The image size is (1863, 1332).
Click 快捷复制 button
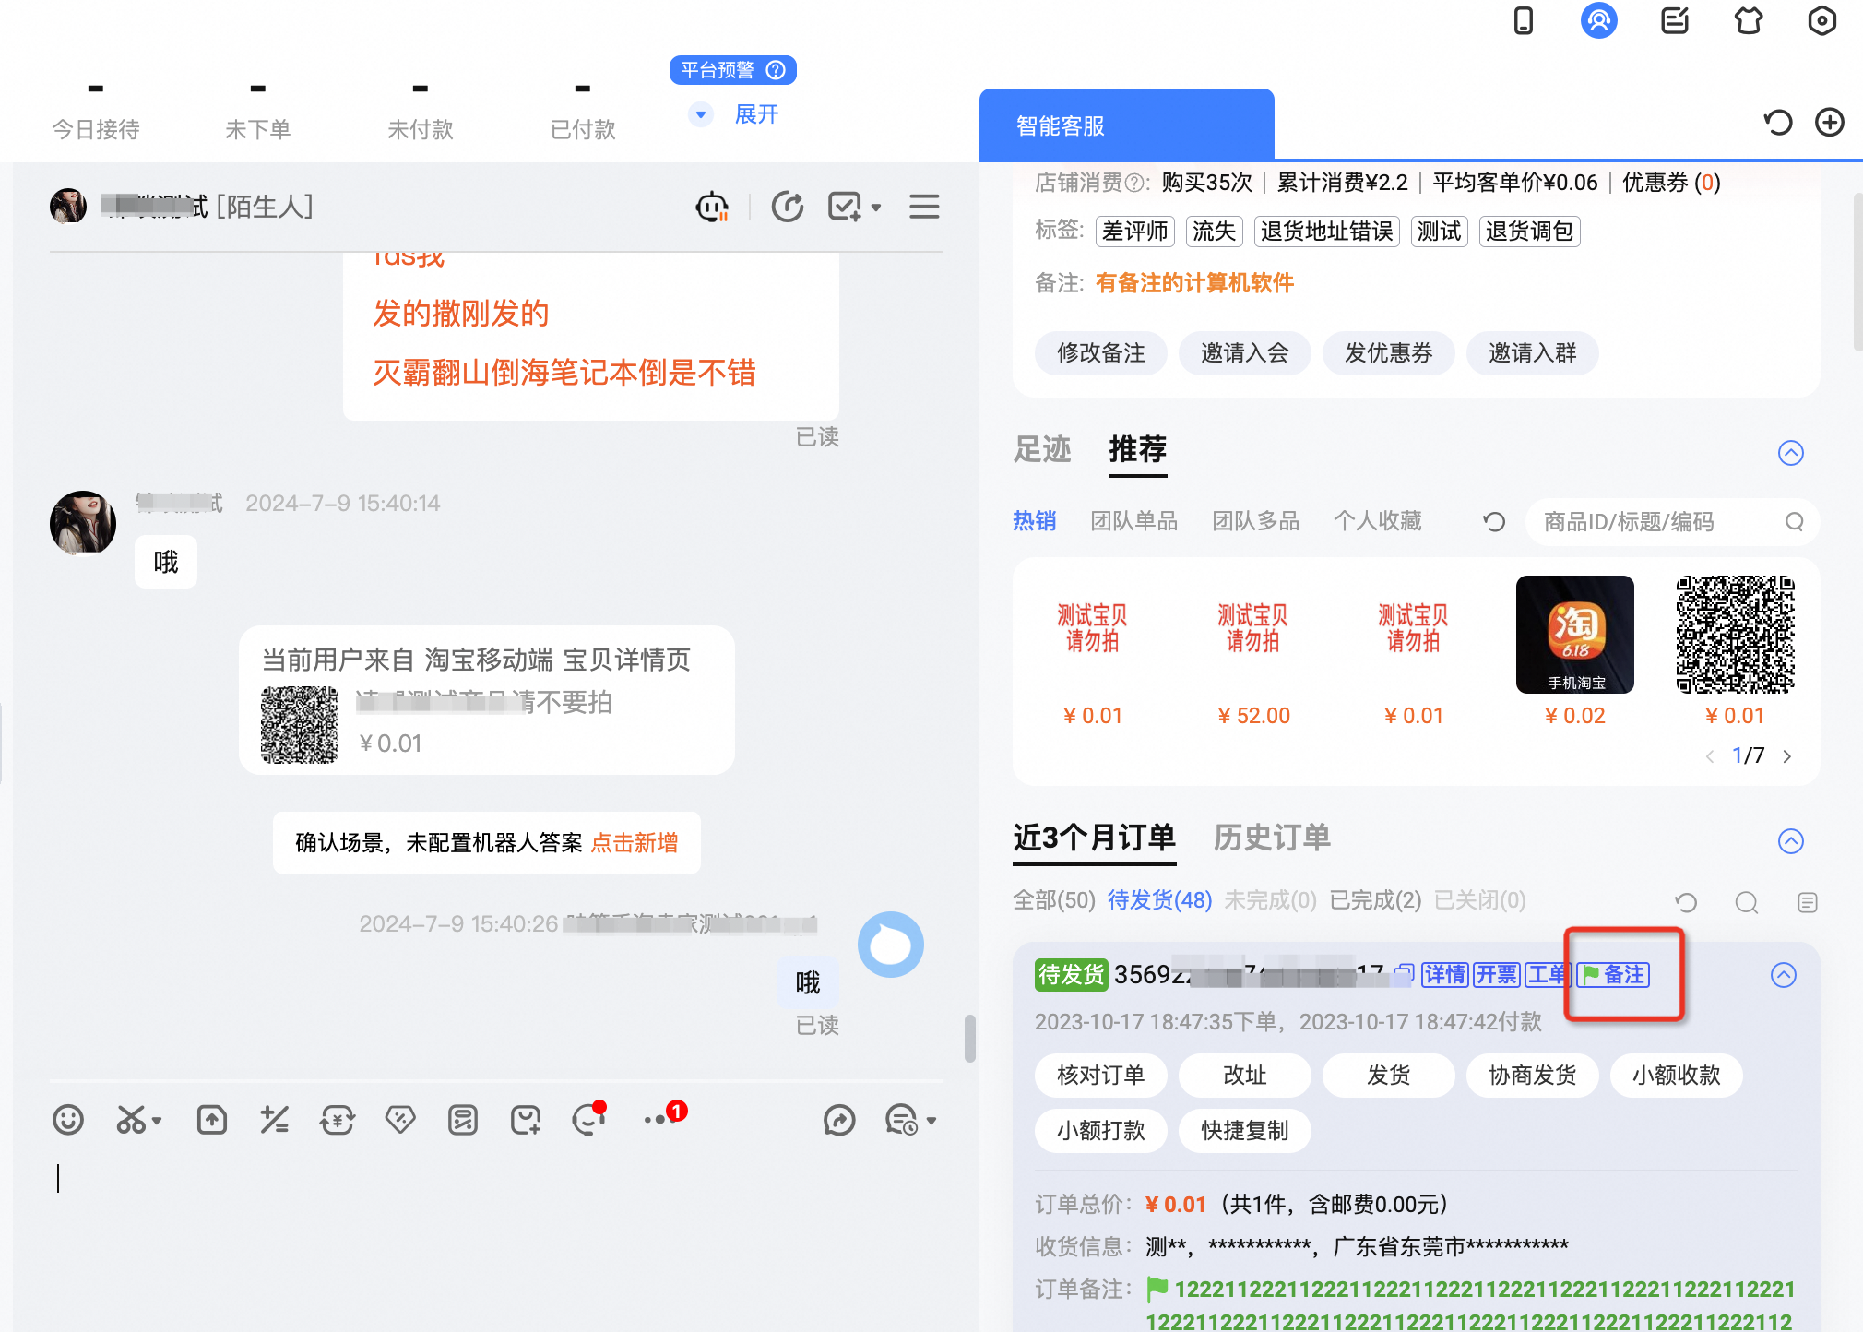click(1245, 1131)
